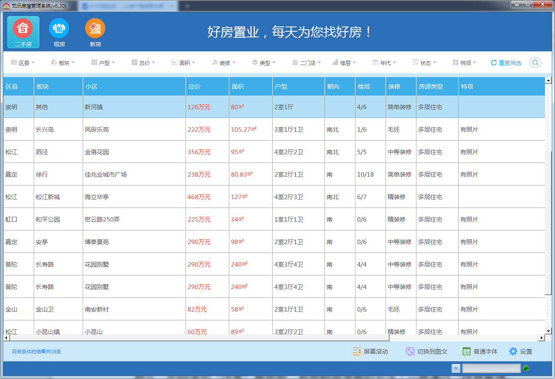Click the 符合条件的结果共18条 result count text
The height and width of the screenshot is (379, 555).
(37, 351)
